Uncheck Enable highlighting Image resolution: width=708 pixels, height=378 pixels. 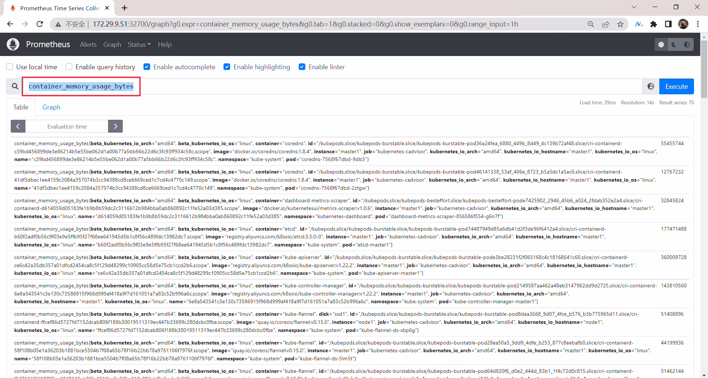(227, 67)
